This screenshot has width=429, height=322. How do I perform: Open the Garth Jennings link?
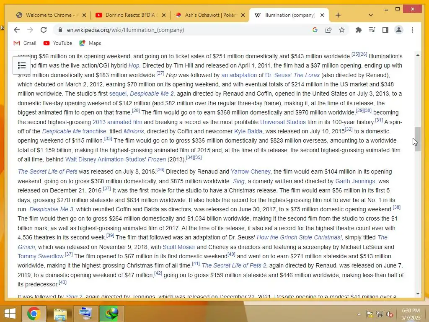(x=355, y=181)
